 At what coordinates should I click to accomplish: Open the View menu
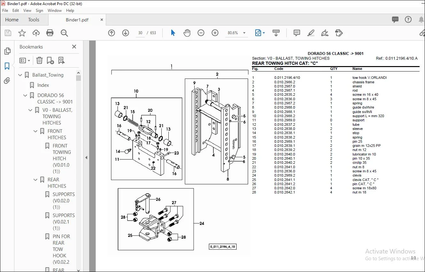(x=27, y=11)
